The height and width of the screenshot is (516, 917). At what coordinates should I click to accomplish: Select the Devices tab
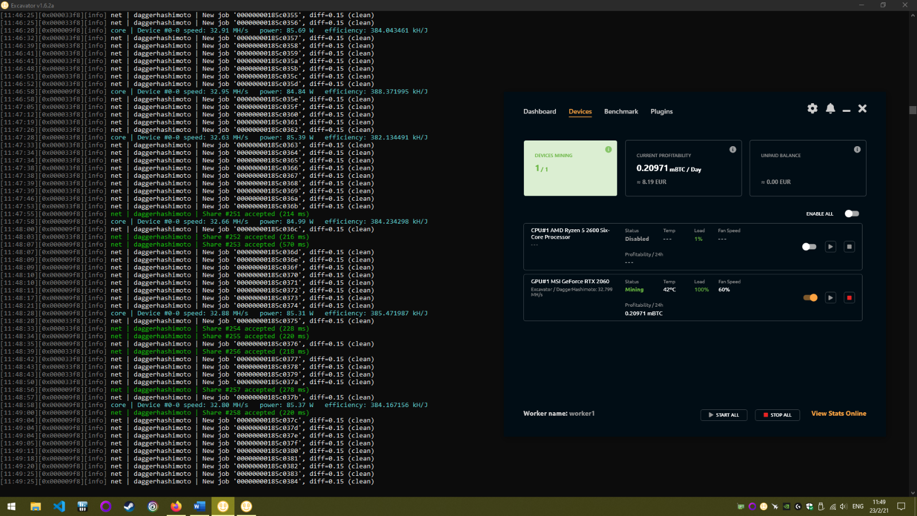[580, 111]
